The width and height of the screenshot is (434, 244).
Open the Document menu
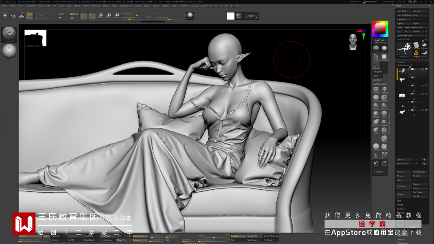31,6
